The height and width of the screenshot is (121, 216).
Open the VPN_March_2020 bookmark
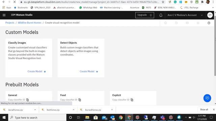coord(40,8)
